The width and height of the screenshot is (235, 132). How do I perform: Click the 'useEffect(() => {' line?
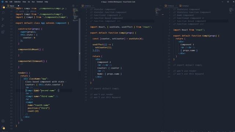[103, 45]
